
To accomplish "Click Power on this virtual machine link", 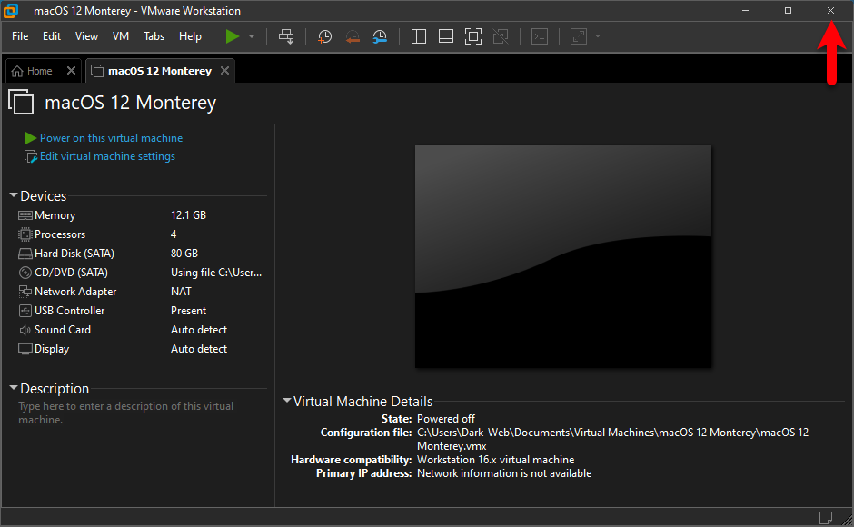I will [111, 138].
